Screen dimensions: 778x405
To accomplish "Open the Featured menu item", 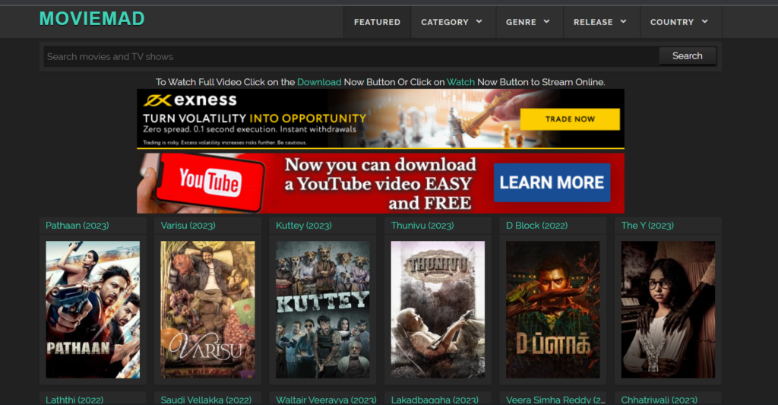I will tap(377, 22).
